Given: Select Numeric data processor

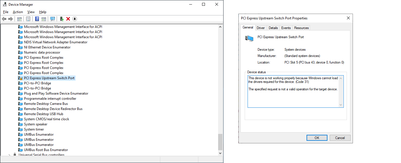Looking at the screenshot, I should (x=42, y=52).
